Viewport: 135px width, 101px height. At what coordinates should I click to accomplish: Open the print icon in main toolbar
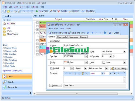pyautogui.click(x=15, y=11)
